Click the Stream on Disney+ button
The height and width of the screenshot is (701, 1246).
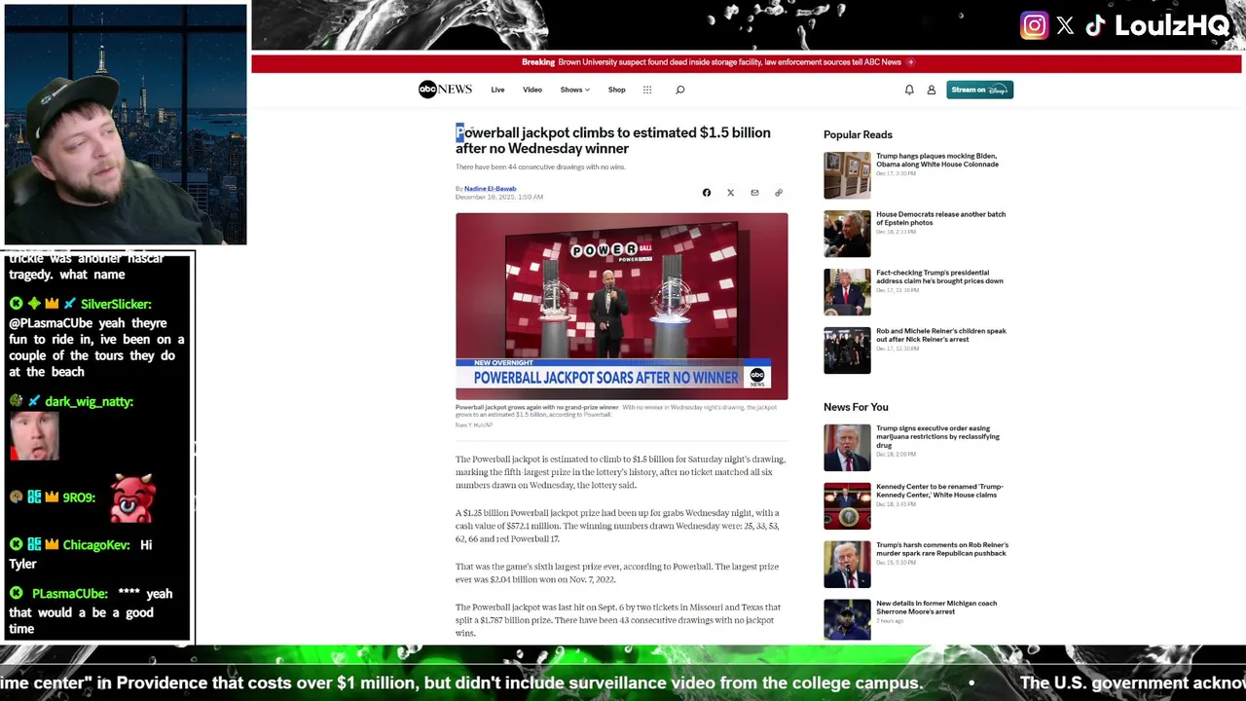click(x=979, y=90)
